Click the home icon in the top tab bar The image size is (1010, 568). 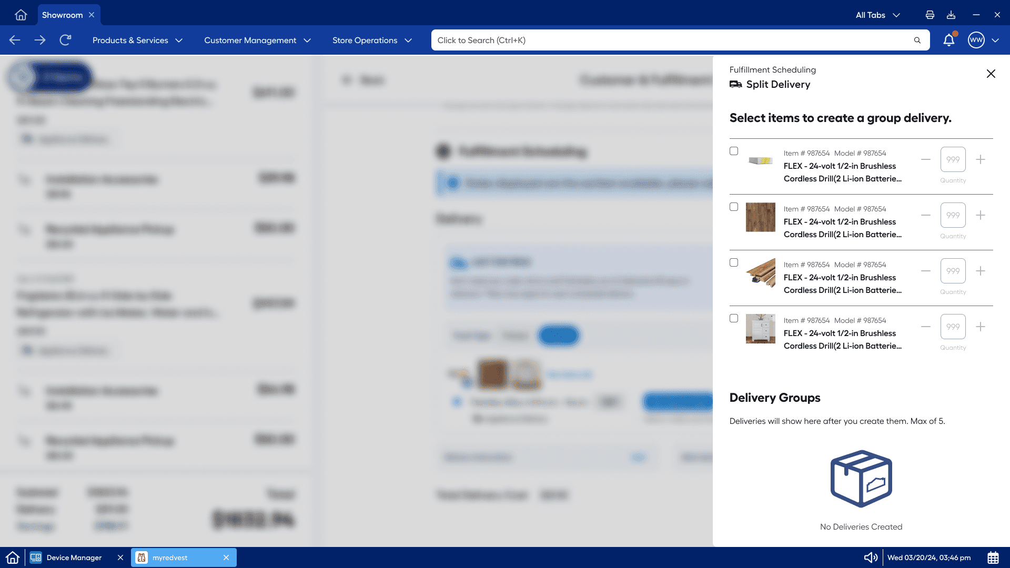21,15
